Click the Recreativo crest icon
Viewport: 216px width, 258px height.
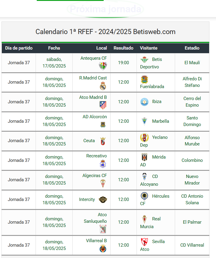coord(103,164)
